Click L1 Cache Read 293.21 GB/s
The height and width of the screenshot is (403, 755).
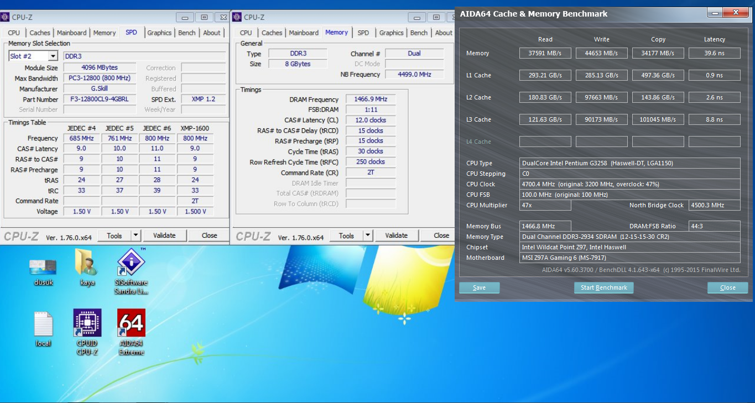pos(545,75)
